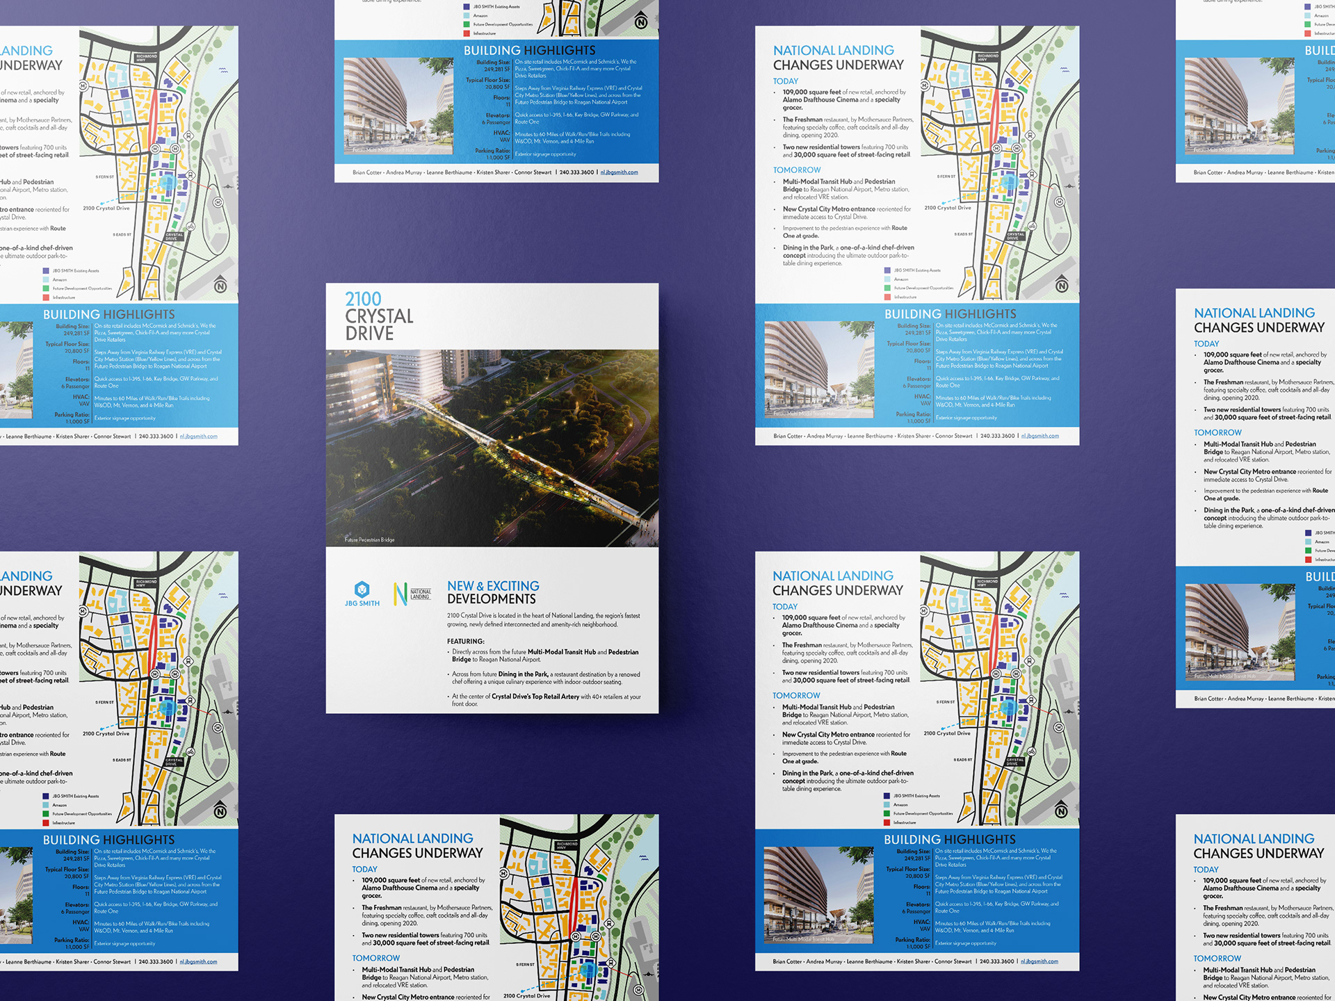The image size is (1335, 1001).
Task: Click the north compass icon on the top-center flyer map
Action: click(x=641, y=22)
